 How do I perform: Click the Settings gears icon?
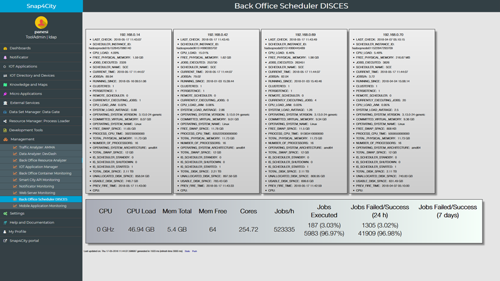click(6, 213)
